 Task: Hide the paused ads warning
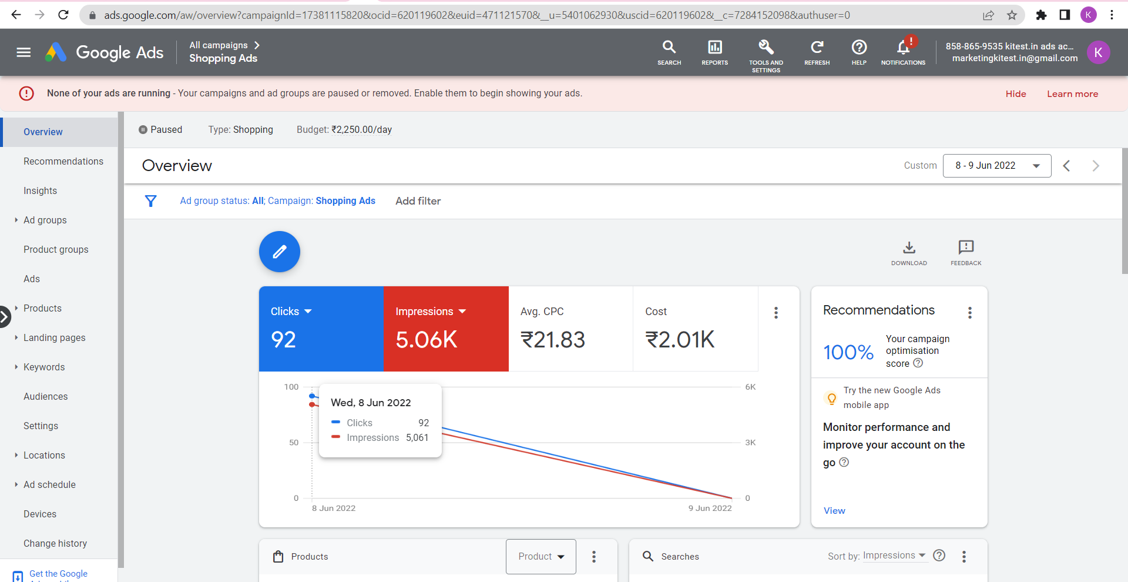click(x=1015, y=94)
